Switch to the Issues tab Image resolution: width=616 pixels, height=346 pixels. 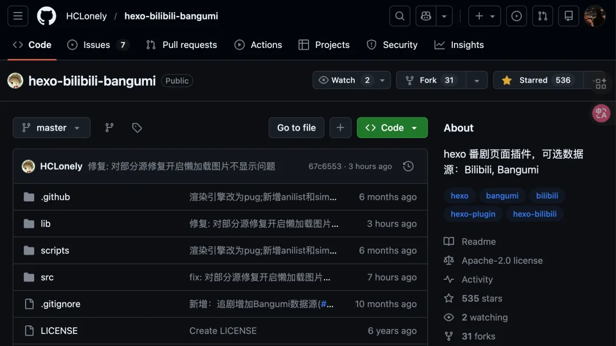click(98, 45)
